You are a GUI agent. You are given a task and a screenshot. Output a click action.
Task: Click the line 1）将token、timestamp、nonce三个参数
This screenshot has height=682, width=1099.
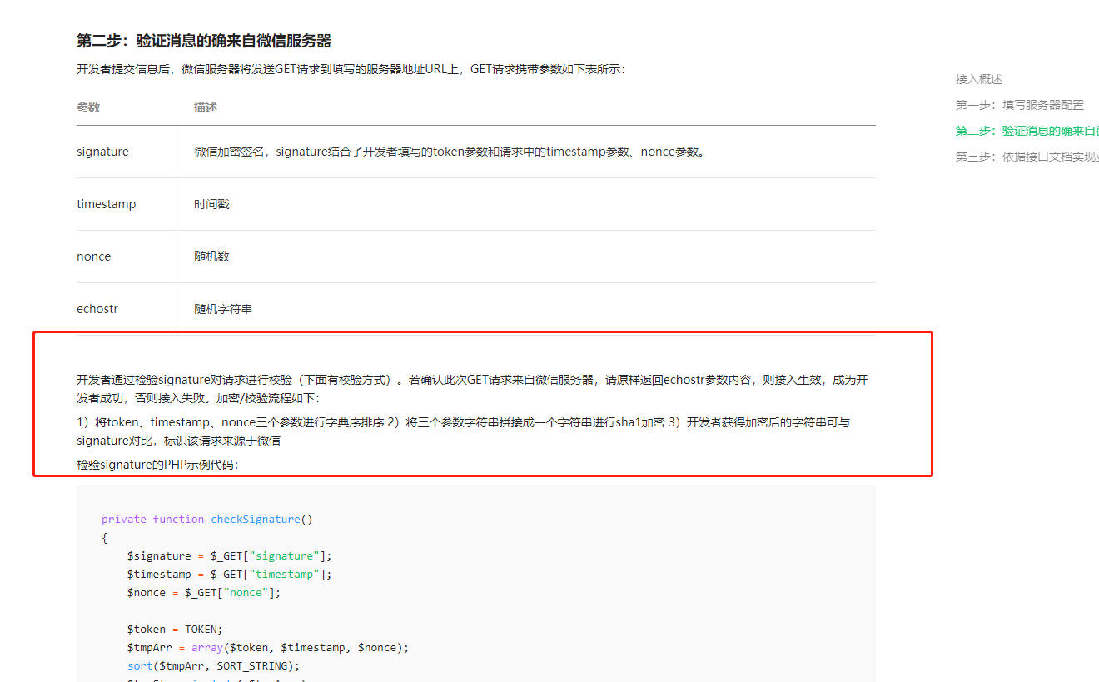[x=463, y=431]
